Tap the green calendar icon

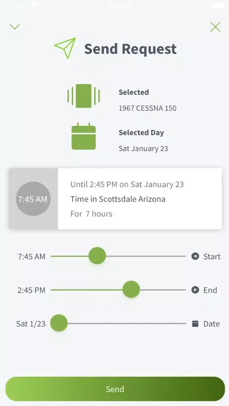[83, 136]
